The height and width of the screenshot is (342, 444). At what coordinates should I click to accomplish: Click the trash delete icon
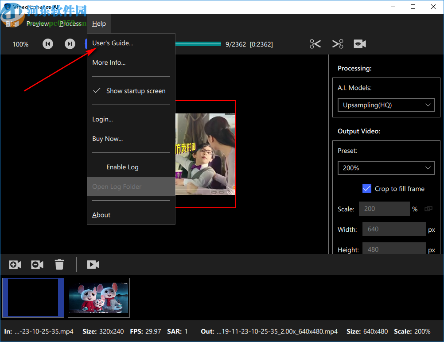[59, 264]
